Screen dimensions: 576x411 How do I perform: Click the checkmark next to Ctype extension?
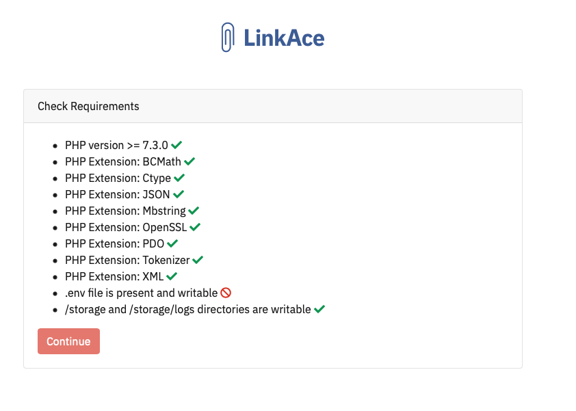[179, 177]
